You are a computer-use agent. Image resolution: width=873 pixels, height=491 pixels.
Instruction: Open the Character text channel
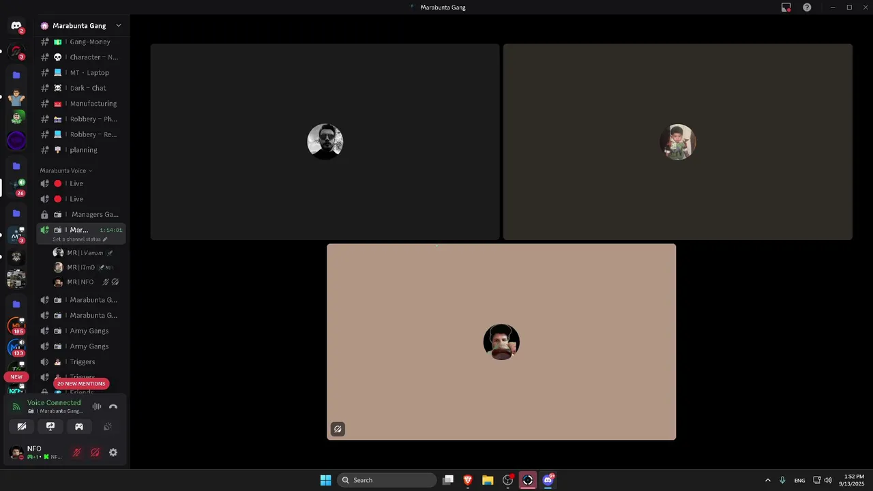click(81, 57)
